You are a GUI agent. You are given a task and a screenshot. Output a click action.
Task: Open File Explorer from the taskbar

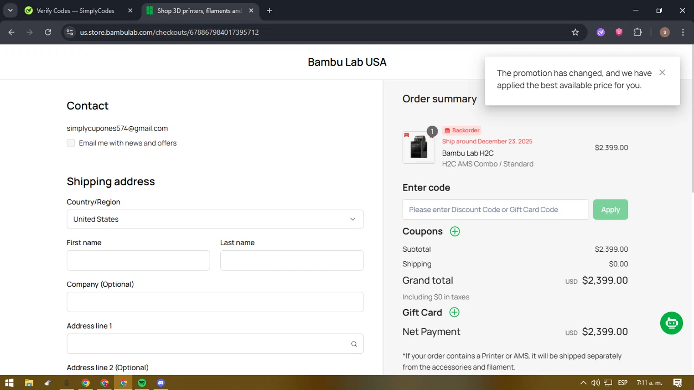tap(29, 383)
